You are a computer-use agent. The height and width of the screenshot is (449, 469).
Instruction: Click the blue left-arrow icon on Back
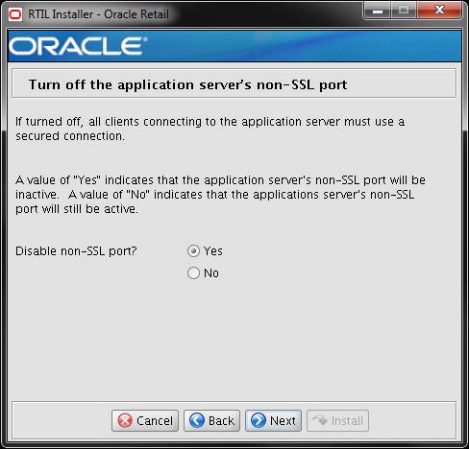coord(197,420)
